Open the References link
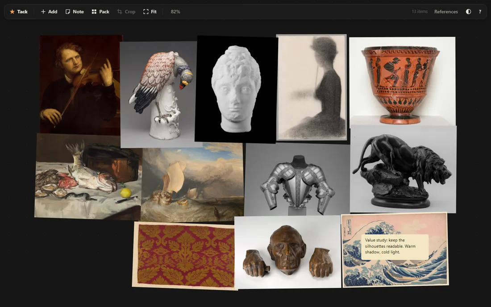This screenshot has width=491, height=307. [446, 12]
